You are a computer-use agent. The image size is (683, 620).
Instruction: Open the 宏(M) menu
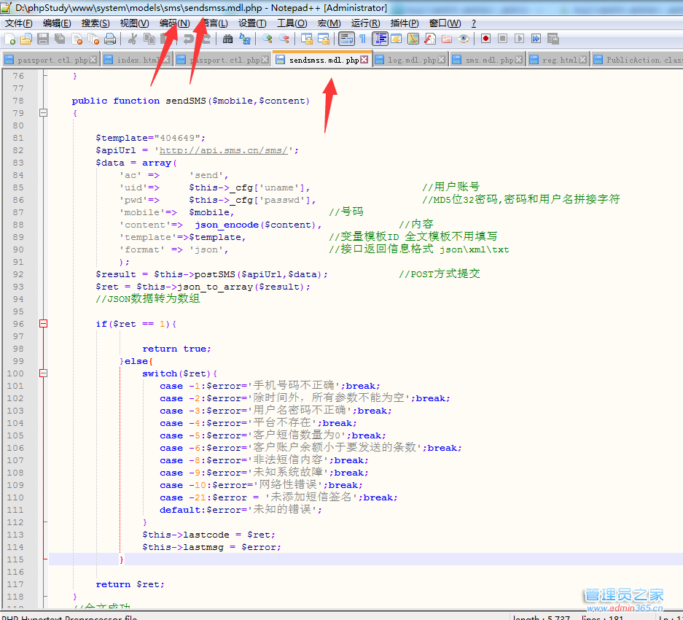(x=329, y=23)
